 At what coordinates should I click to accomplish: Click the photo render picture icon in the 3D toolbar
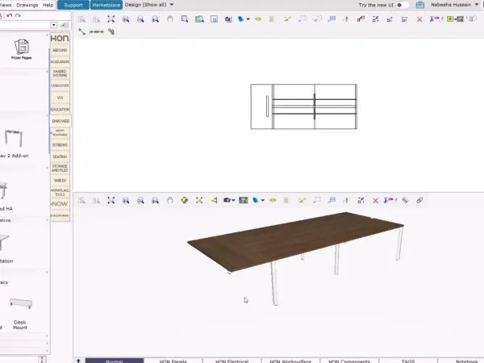point(244,200)
